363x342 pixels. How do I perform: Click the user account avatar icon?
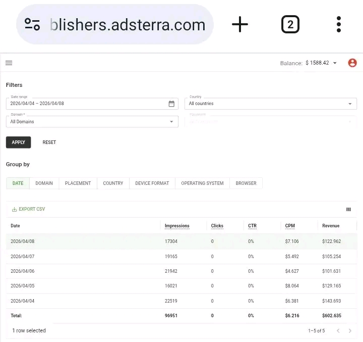[352, 63]
